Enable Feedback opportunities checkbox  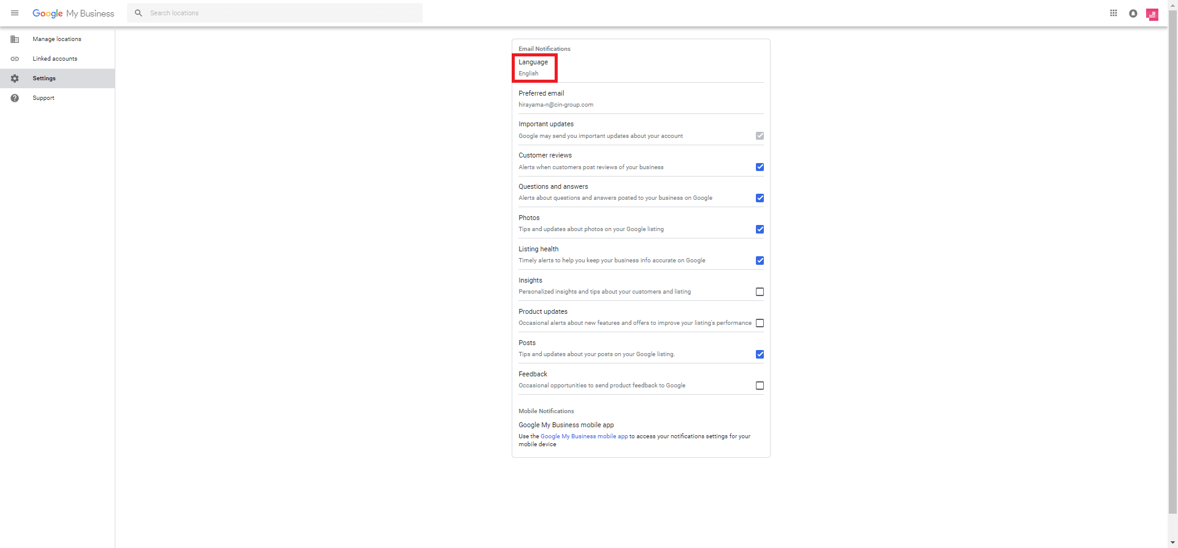[760, 386]
